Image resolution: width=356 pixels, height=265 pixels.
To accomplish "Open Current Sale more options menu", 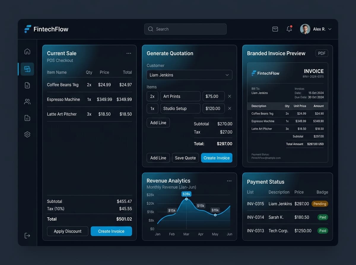I will point(129,53).
